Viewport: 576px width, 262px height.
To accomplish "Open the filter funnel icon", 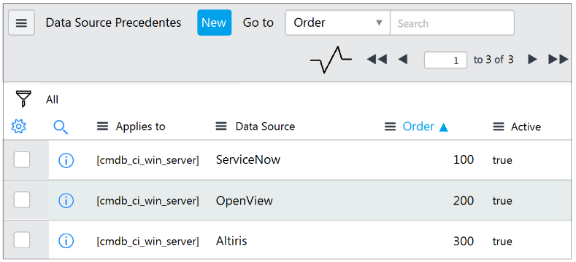I will 23,98.
